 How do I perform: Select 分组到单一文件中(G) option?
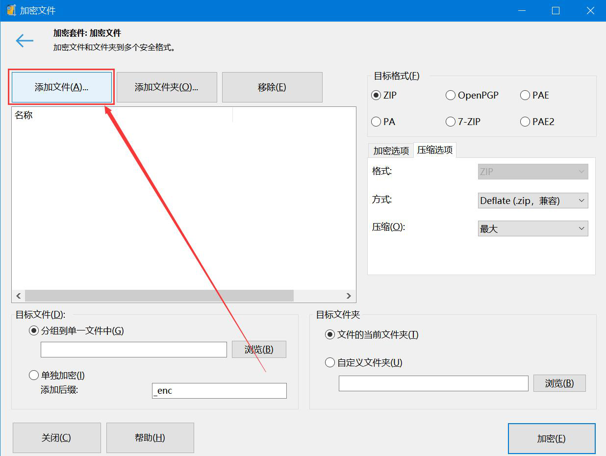coord(77,331)
